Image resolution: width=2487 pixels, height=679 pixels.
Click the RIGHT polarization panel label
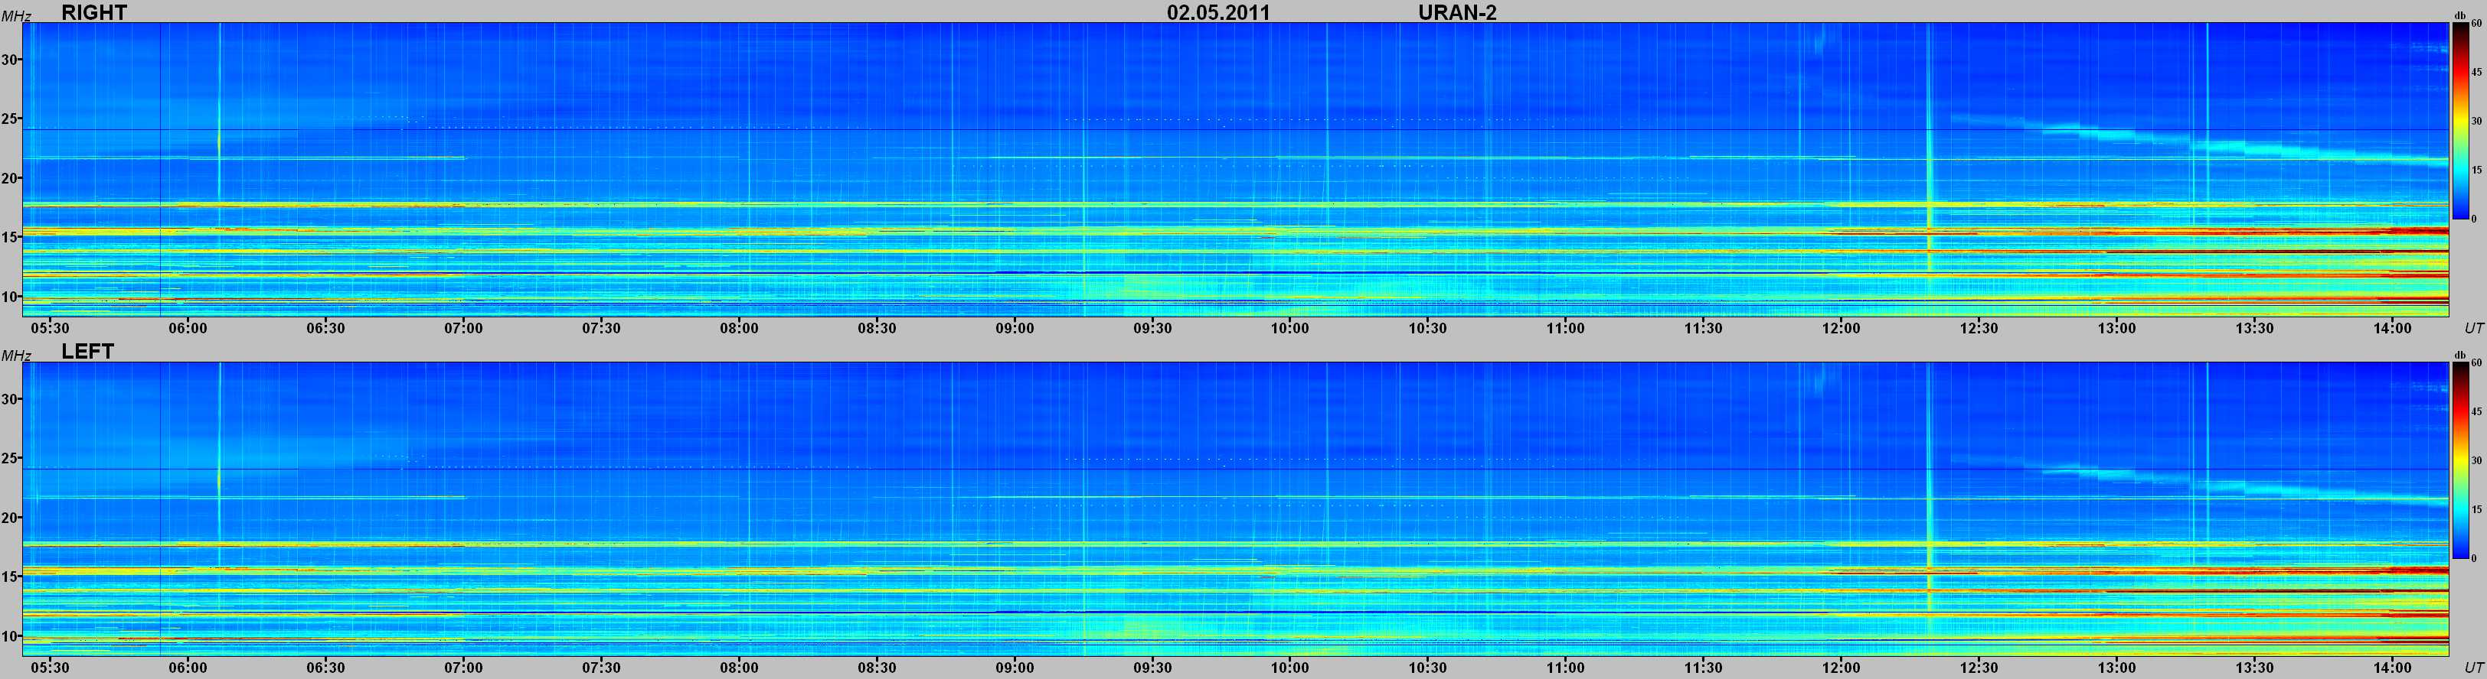[x=93, y=12]
